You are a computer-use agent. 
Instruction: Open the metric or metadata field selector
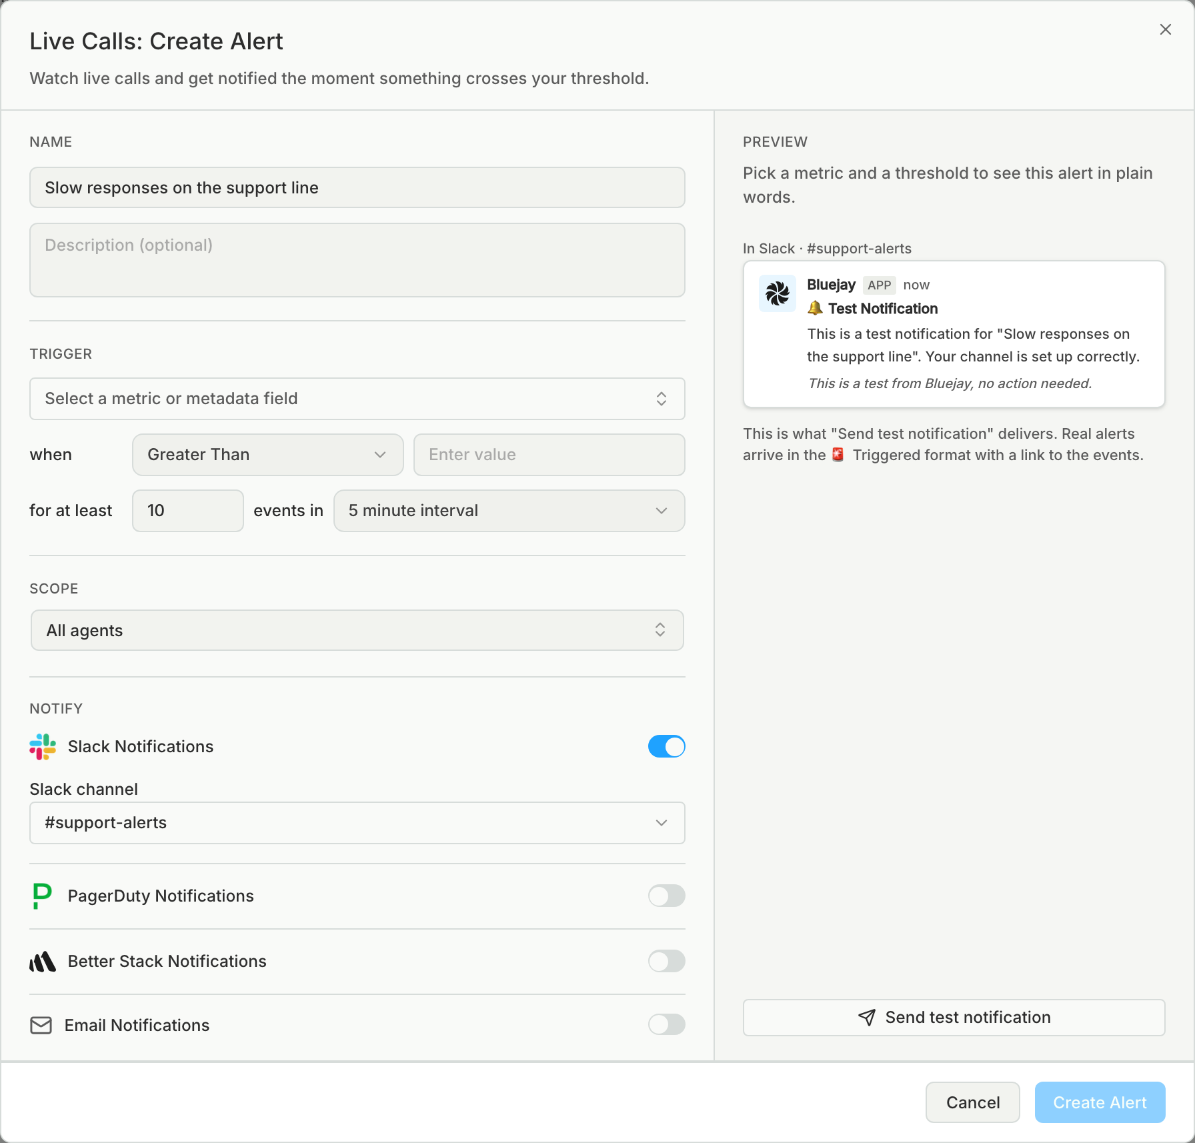click(x=357, y=399)
